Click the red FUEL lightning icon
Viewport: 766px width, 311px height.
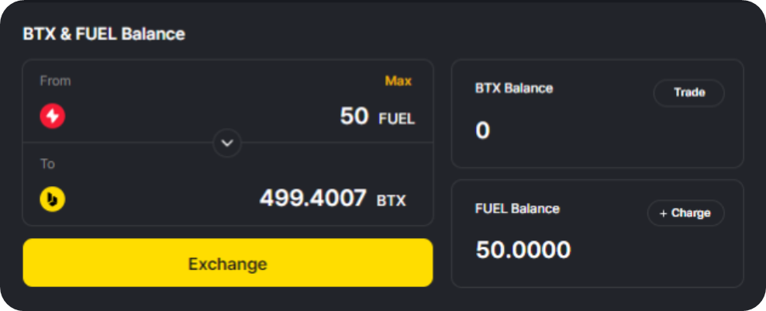(52, 116)
